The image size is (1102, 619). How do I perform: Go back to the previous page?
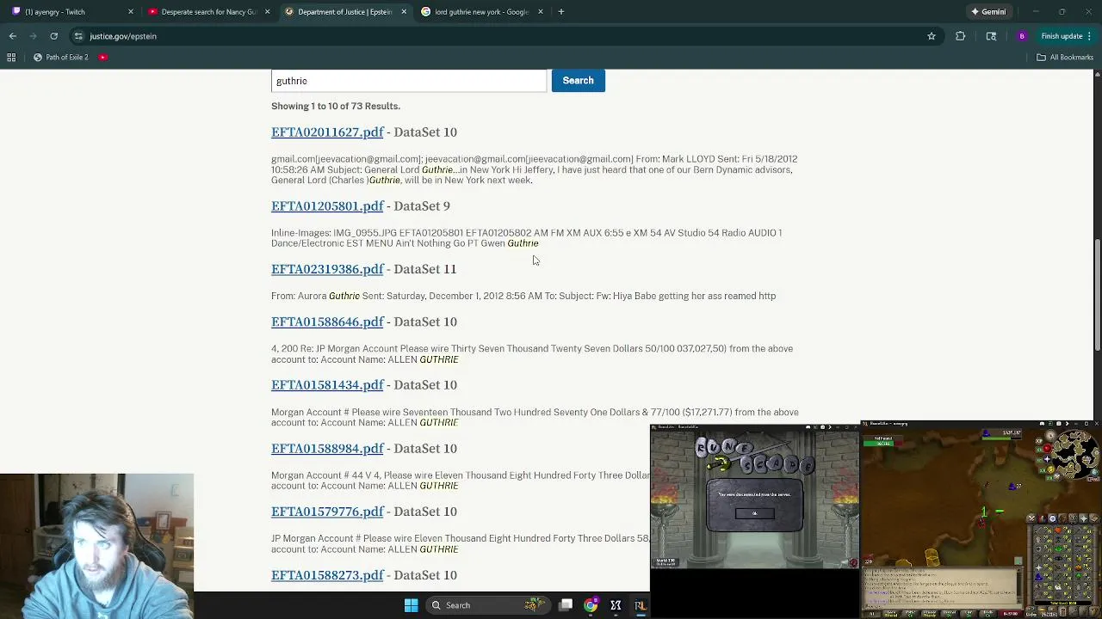pyautogui.click(x=13, y=36)
